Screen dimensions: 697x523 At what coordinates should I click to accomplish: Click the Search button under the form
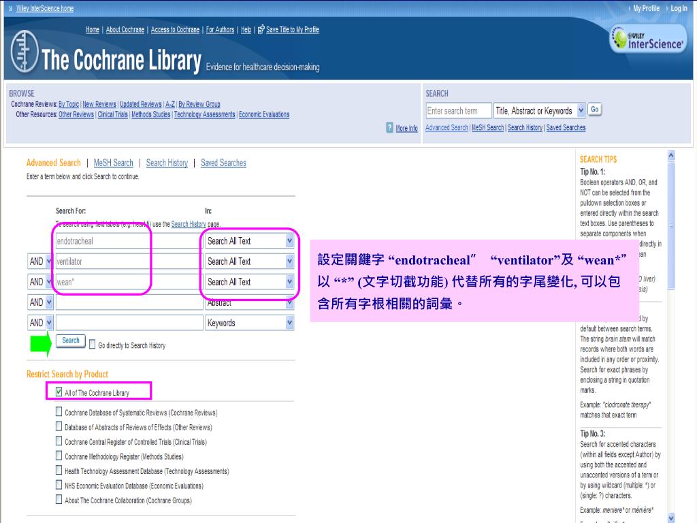coord(71,340)
